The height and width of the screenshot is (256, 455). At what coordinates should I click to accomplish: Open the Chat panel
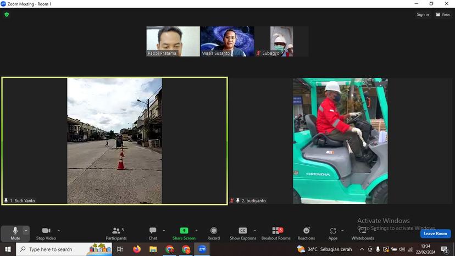click(153, 233)
